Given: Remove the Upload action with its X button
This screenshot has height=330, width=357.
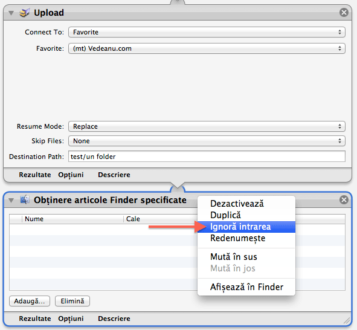Looking at the screenshot, I should coord(344,12).
